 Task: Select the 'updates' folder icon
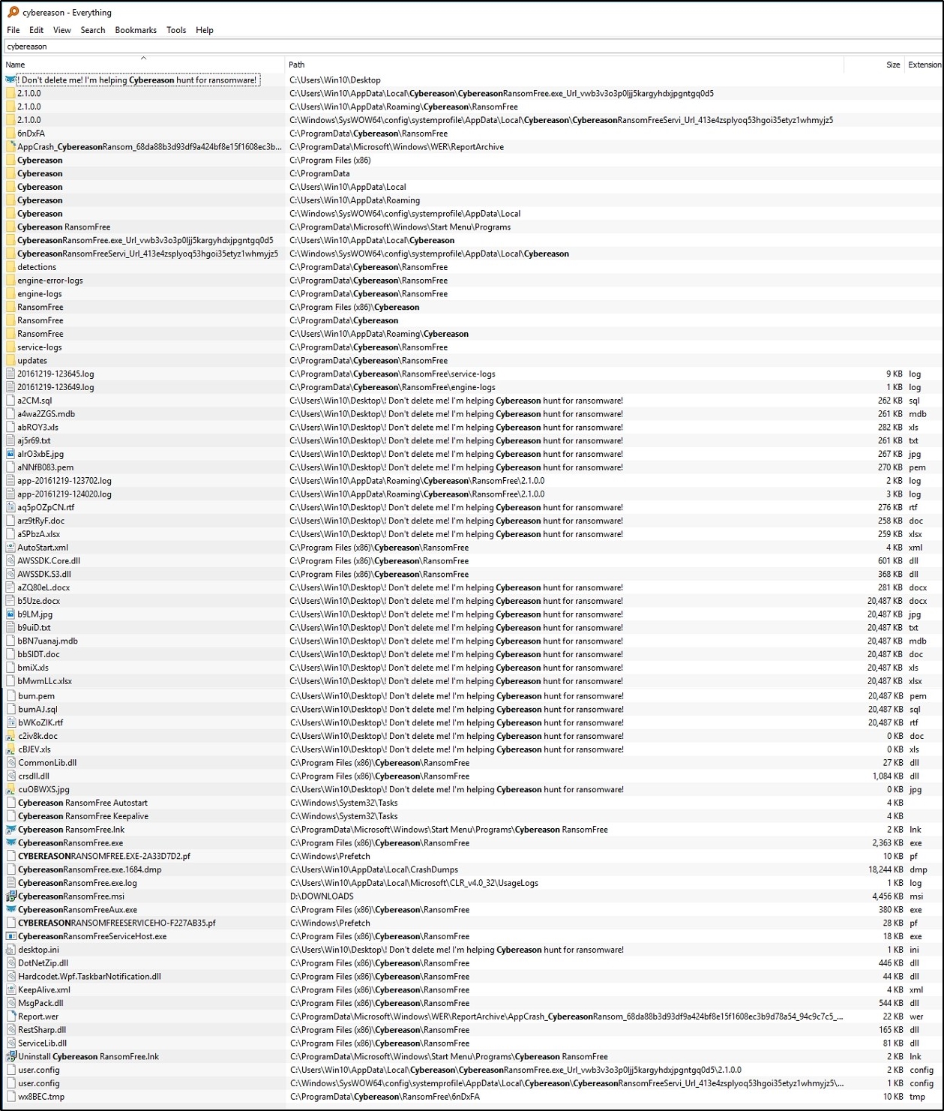pyautogui.click(x=10, y=361)
